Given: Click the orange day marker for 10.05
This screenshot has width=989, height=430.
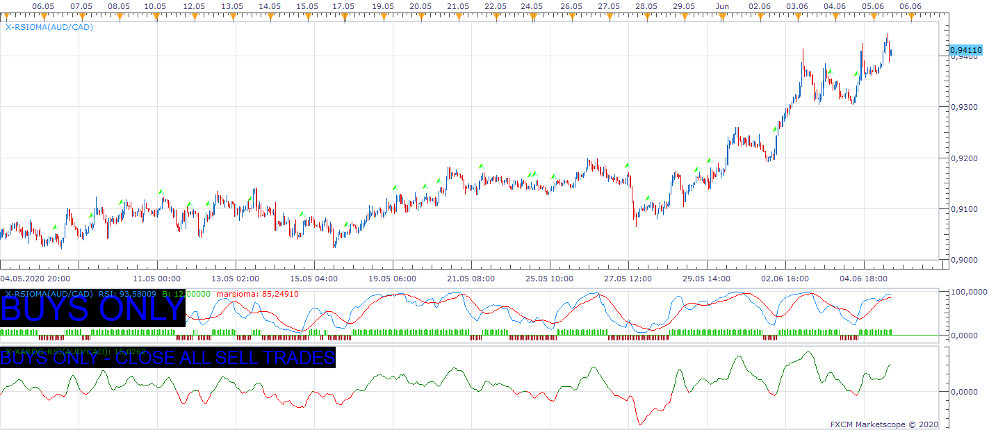Looking at the screenshot, I should click(x=156, y=16).
